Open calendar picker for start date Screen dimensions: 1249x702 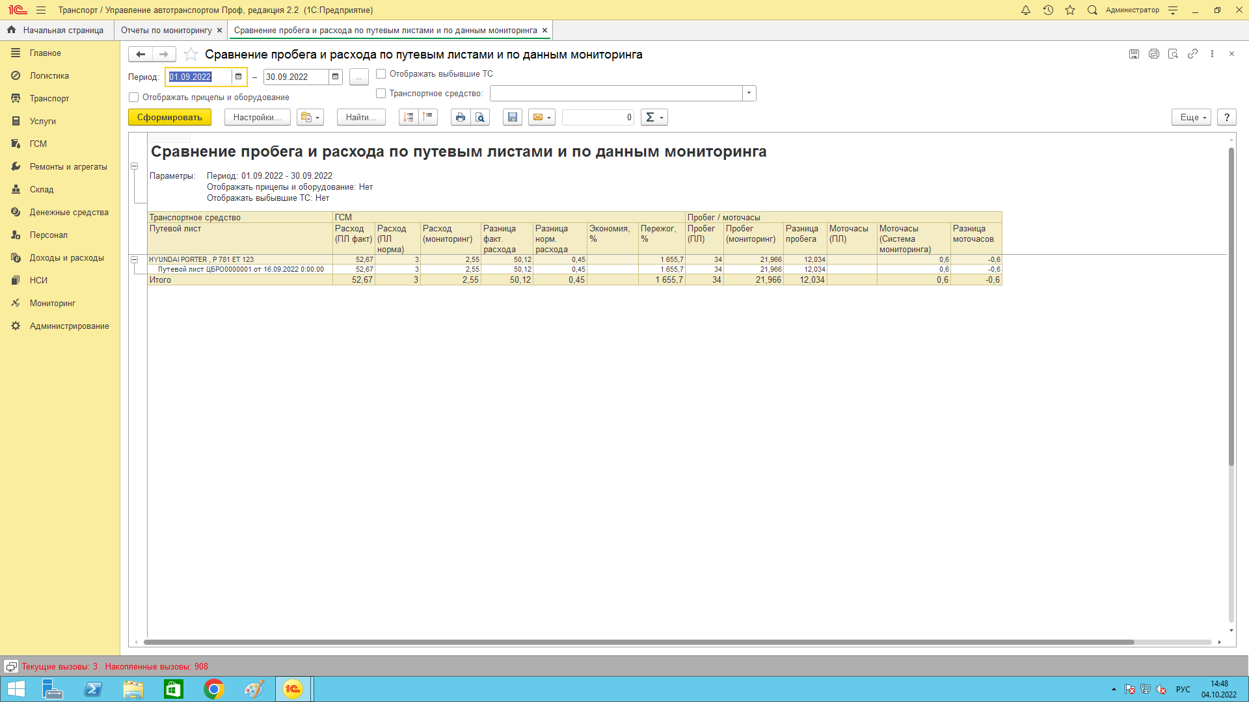point(239,77)
